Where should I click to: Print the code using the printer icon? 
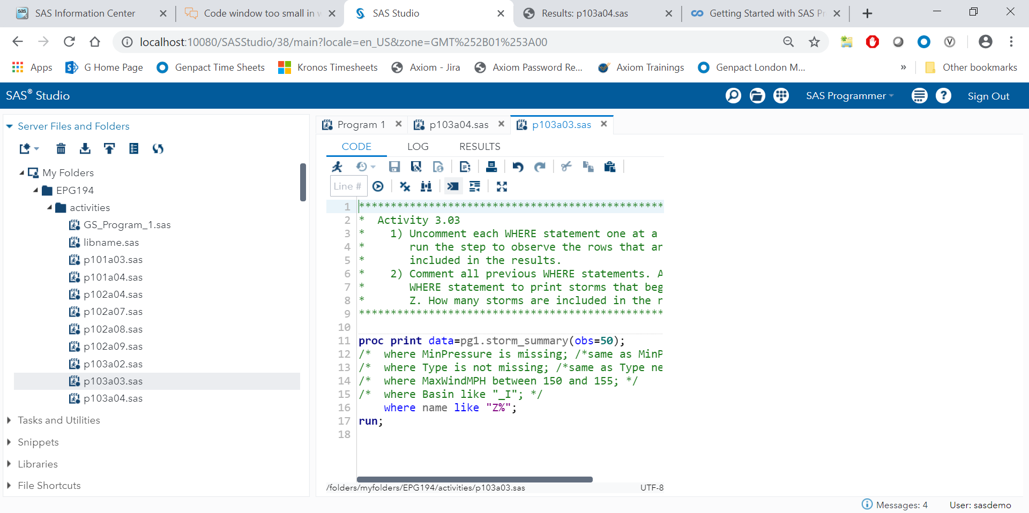click(x=491, y=167)
